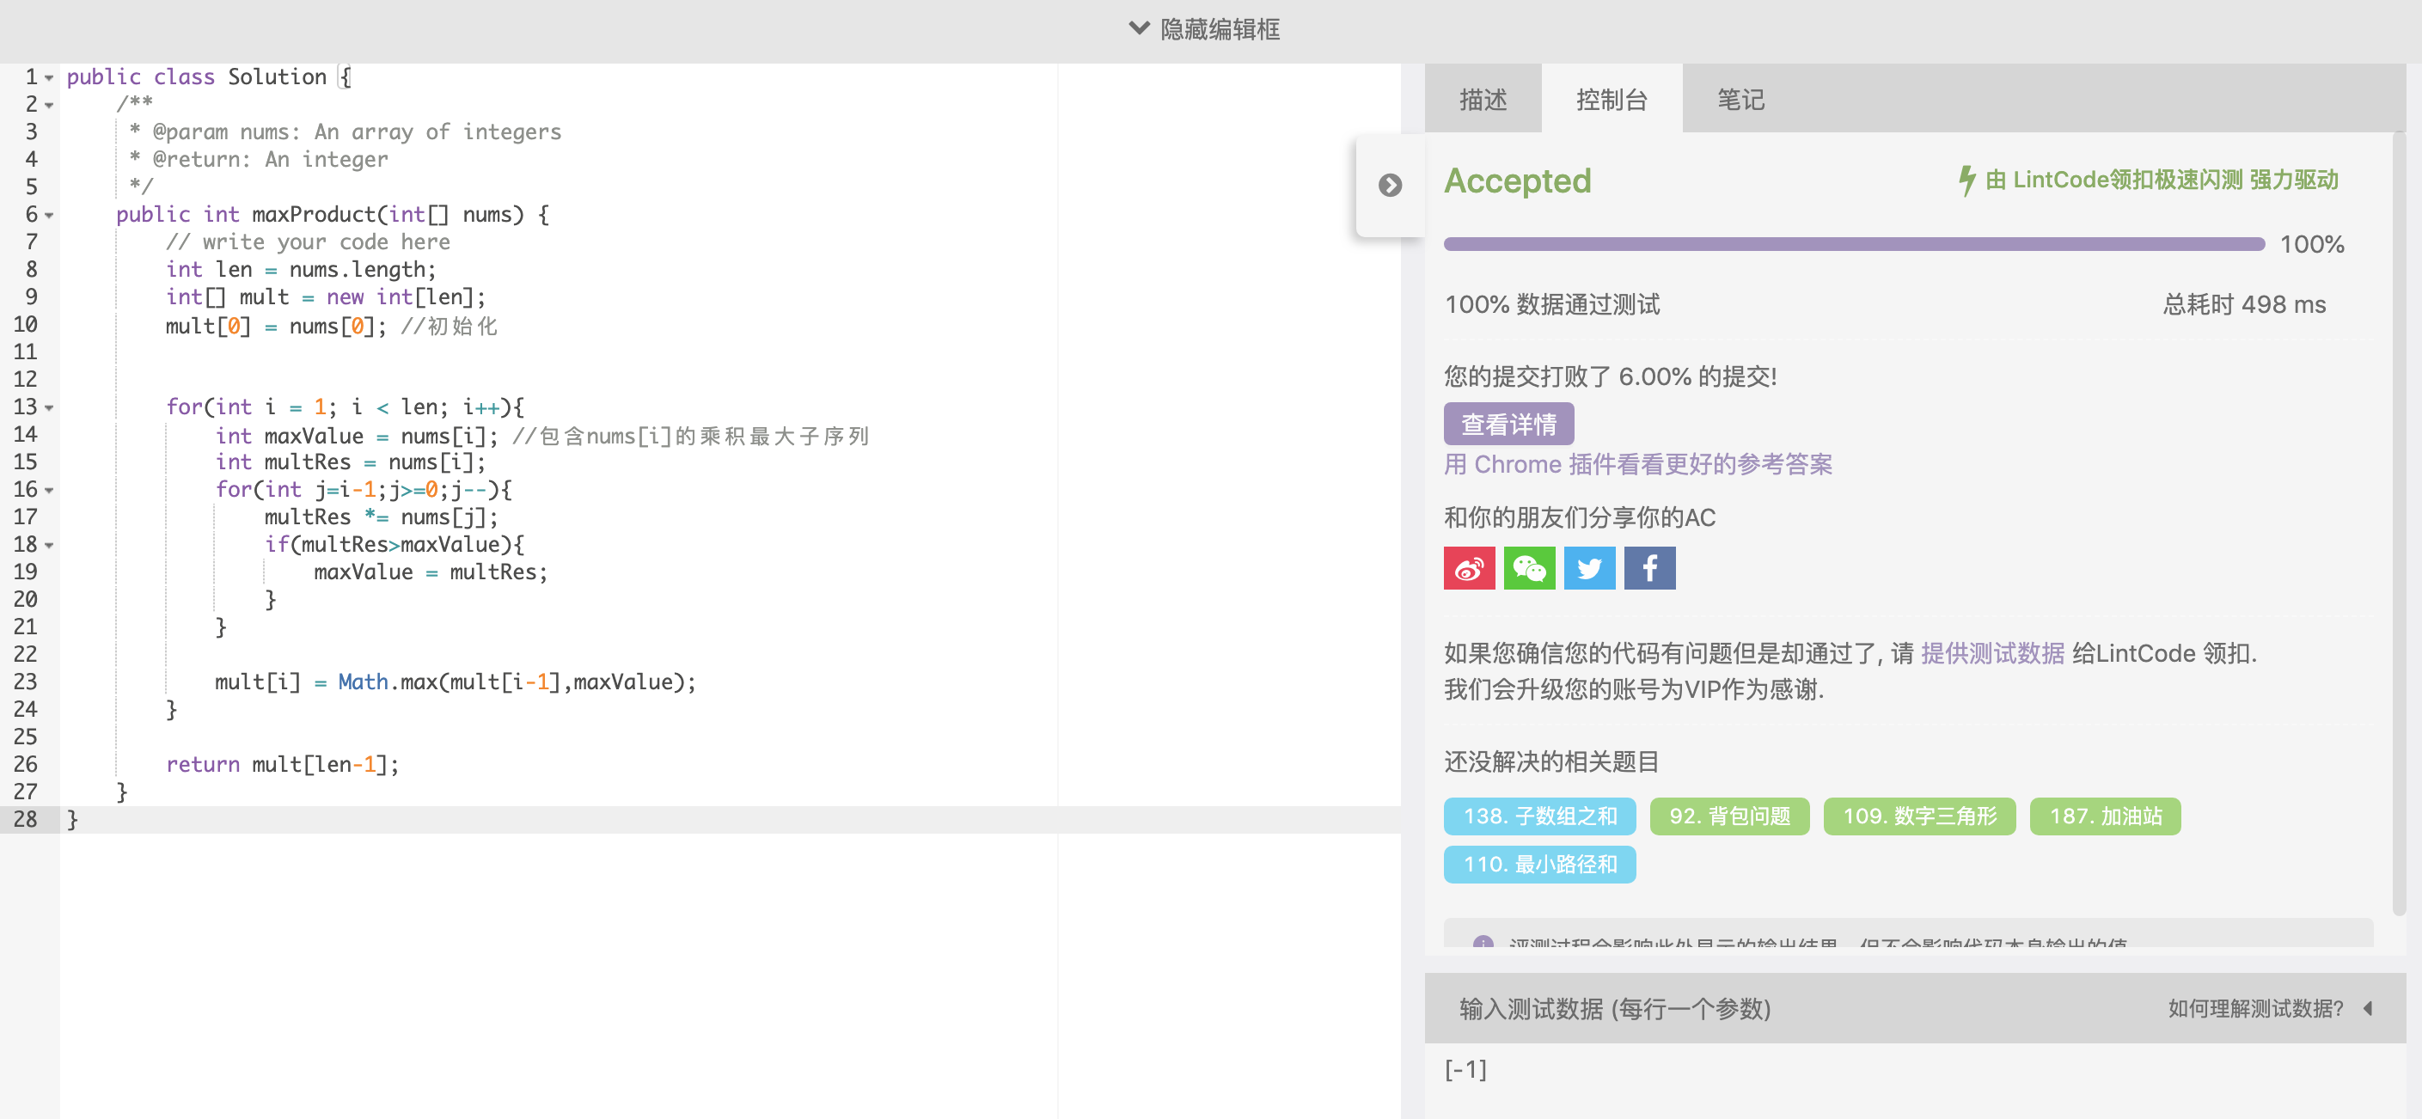Screen dimensions: 2422x1119
Task: Collapse maxProduct method at line 6
Action: point(49,216)
